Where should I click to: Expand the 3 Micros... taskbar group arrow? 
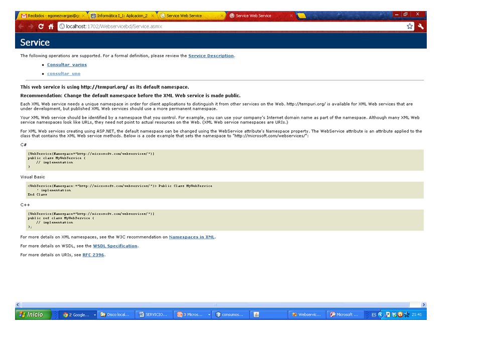[209, 315]
